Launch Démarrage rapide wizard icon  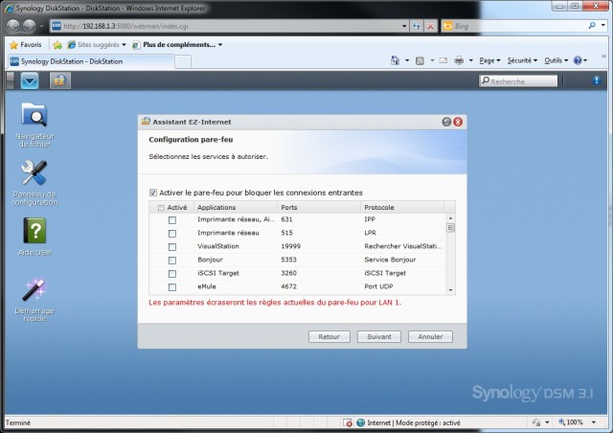34,300
